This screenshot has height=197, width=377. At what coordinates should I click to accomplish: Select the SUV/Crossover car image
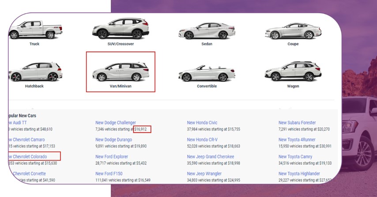tap(121, 28)
